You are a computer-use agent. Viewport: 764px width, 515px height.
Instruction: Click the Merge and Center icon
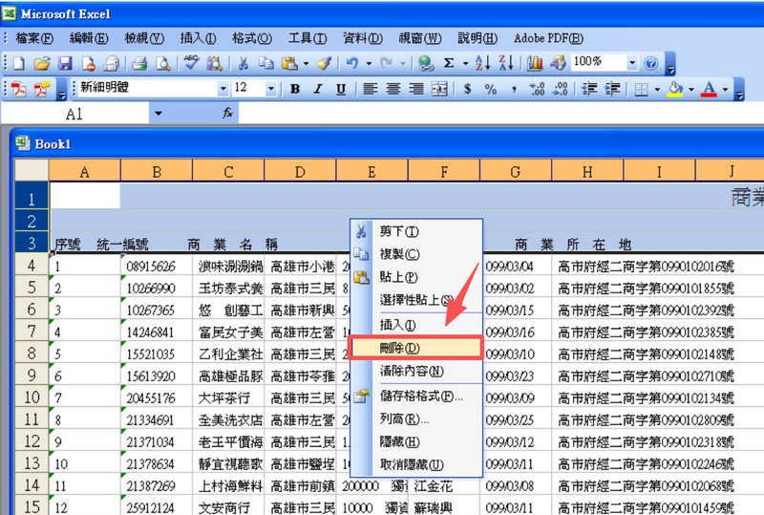click(439, 89)
